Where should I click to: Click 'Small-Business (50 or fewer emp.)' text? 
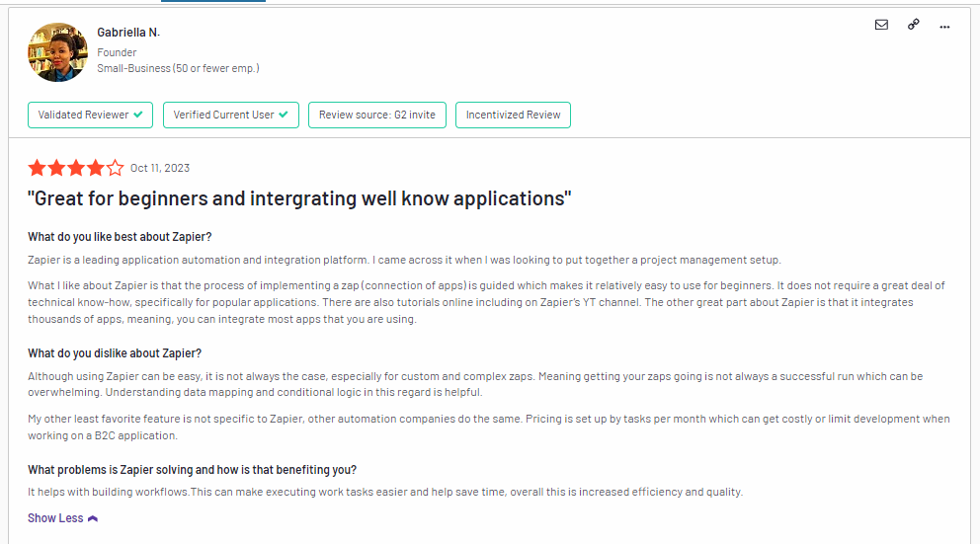pos(178,68)
